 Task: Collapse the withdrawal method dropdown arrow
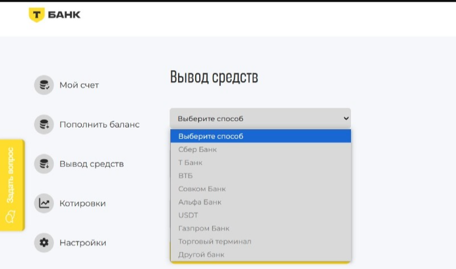[345, 119]
